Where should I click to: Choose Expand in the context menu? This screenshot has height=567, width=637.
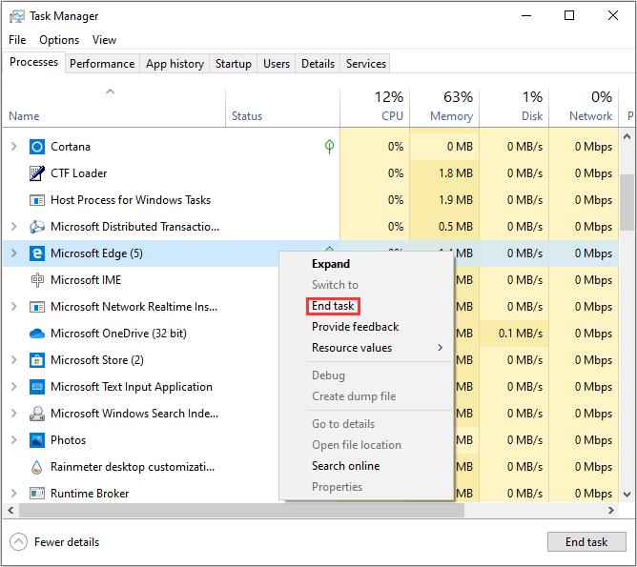coord(331,264)
